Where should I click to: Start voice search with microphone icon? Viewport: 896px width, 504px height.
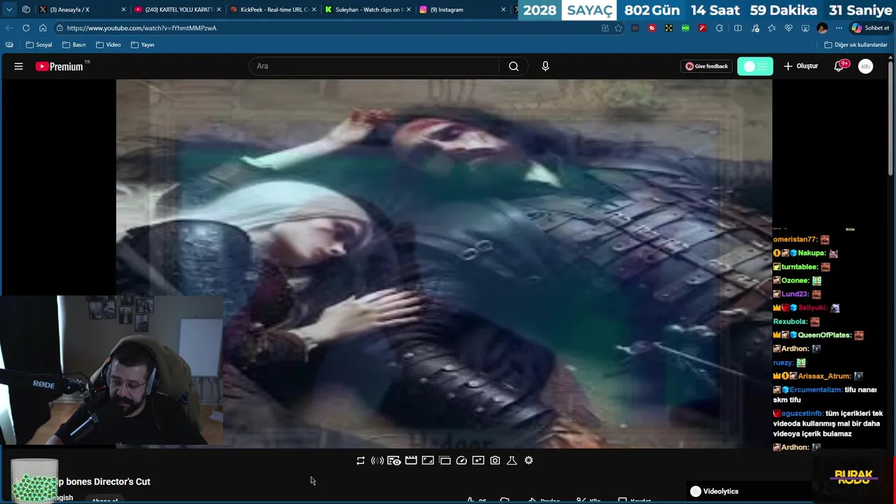(545, 66)
